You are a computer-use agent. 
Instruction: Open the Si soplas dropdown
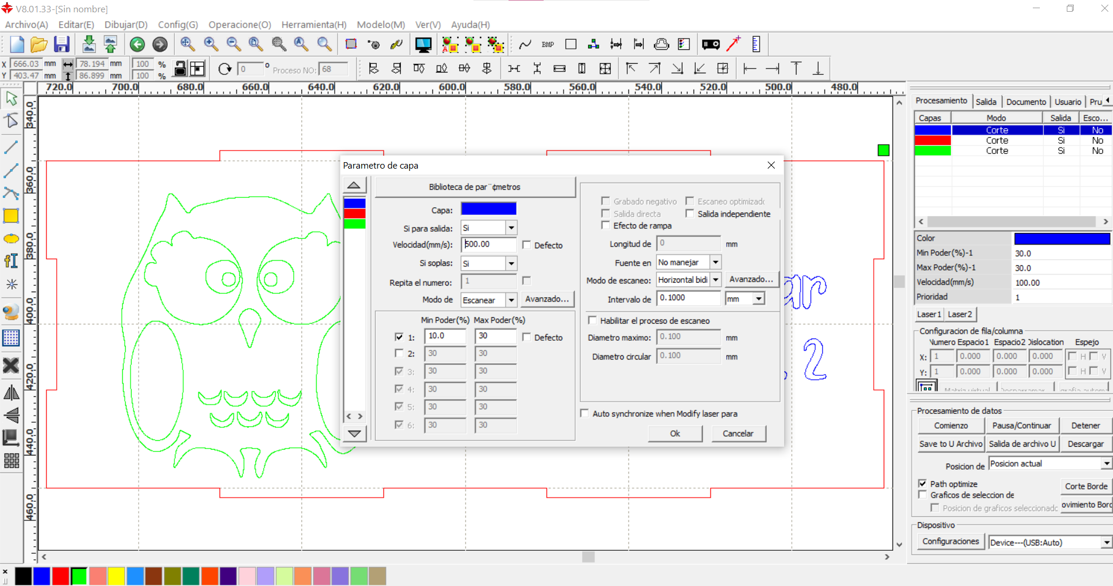coord(511,263)
